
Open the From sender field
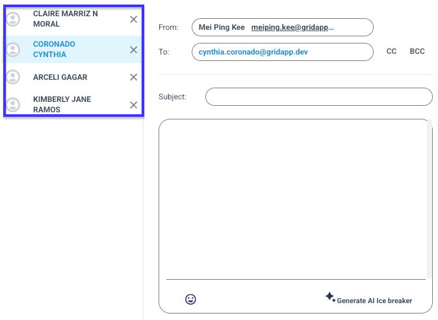(x=283, y=27)
